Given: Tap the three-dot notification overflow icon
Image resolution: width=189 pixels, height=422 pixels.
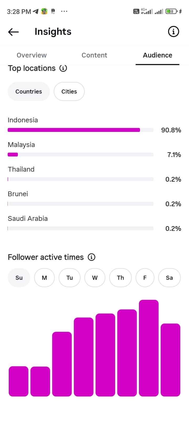Looking at the screenshot, I should pyautogui.click(x=64, y=11).
